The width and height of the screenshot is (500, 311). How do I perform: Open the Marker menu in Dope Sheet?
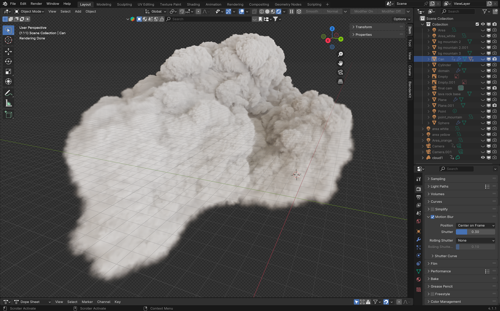pyautogui.click(x=87, y=302)
